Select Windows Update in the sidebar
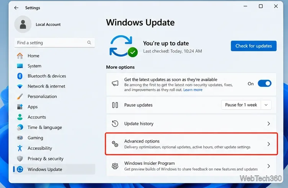This screenshot has width=288, height=188. pyautogui.click(x=54, y=169)
